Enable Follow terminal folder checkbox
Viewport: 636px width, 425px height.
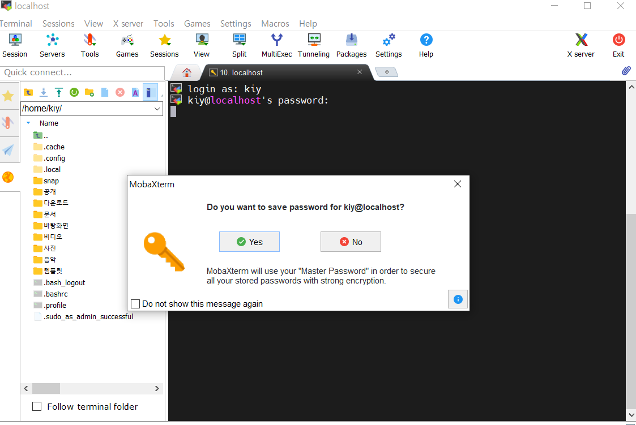(37, 406)
